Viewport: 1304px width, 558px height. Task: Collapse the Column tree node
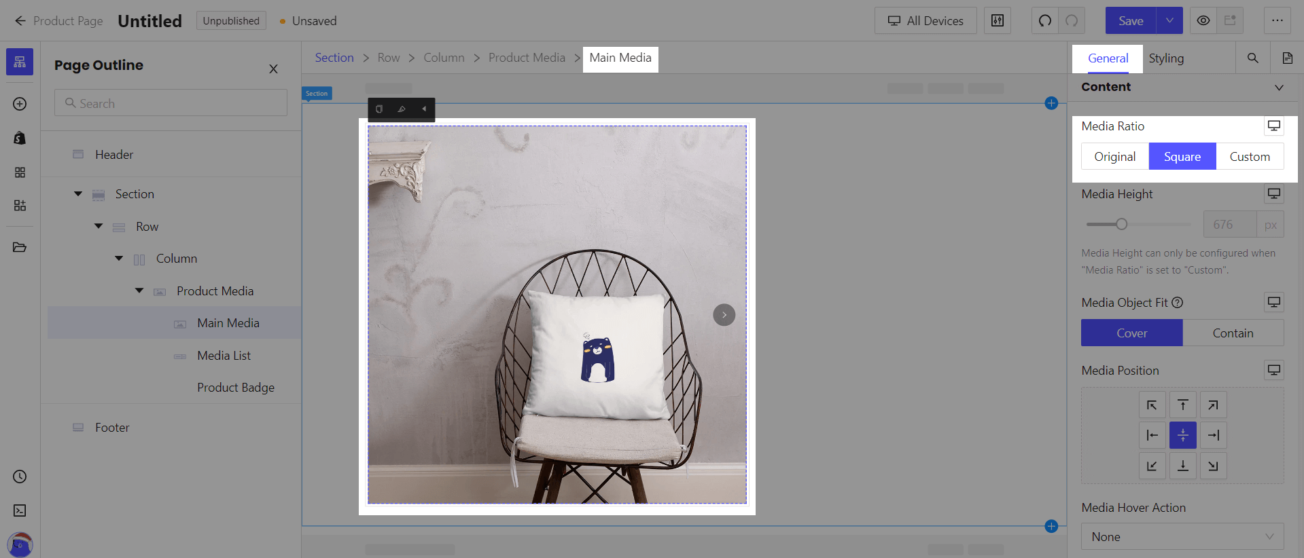pyautogui.click(x=119, y=258)
